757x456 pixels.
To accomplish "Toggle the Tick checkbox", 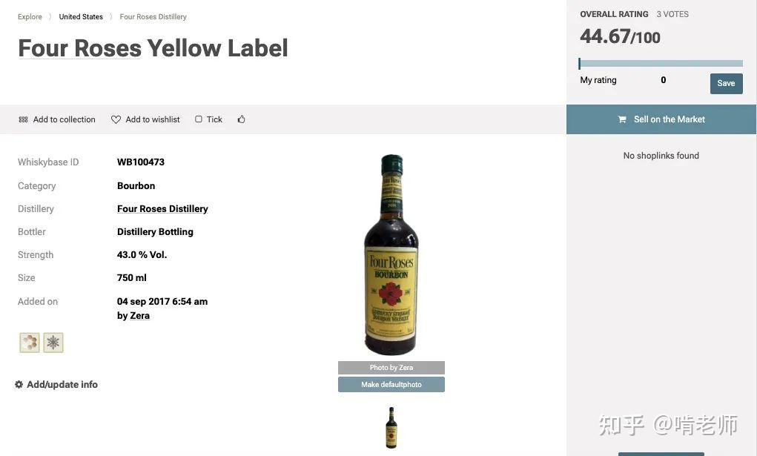I will pyautogui.click(x=199, y=119).
